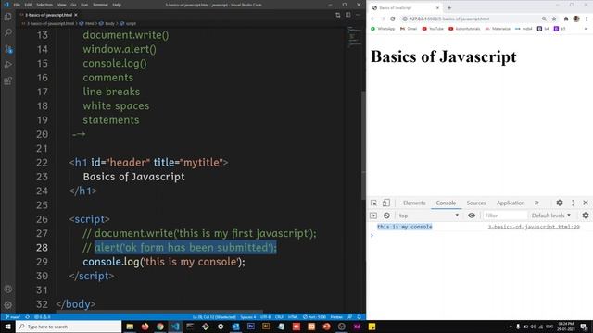Click UTF-8 encoding in status bar
Viewport: 593px width, 333px height.
point(266,317)
